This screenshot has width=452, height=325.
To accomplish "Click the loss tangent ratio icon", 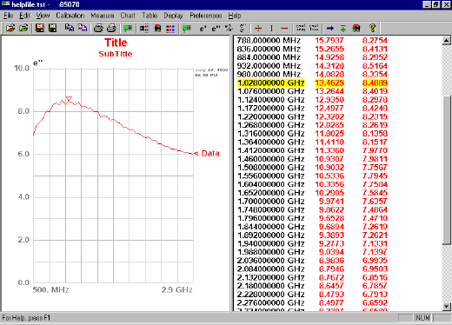I will click(x=229, y=28).
